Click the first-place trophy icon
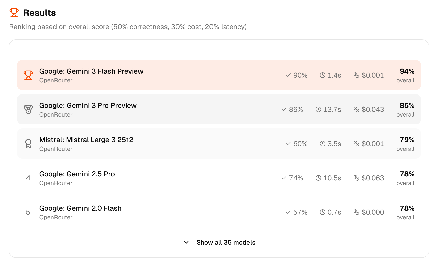Screen dimensions: 444x271 click(28, 75)
